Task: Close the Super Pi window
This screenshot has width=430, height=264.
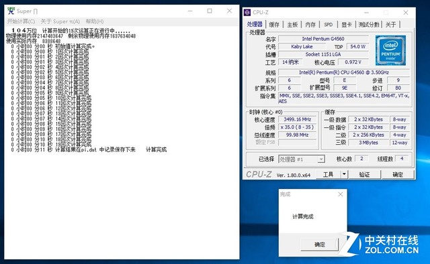Action: click(x=230, y=11)
